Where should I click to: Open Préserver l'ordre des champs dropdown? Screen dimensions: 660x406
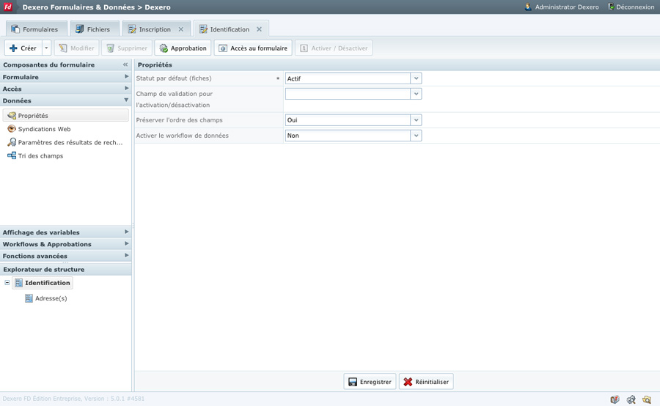point(416,120)
